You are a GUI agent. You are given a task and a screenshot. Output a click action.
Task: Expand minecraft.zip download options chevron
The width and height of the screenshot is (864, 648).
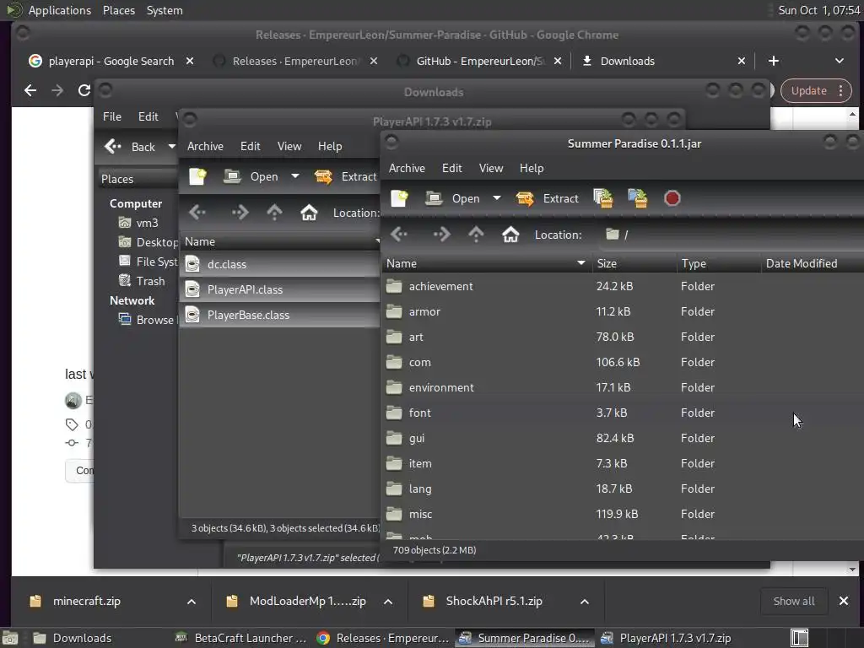pos(192,602)
